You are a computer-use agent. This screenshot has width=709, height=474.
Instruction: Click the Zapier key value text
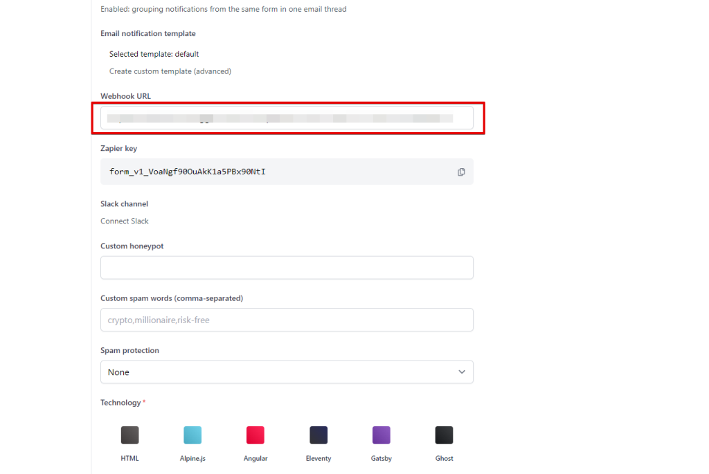[x=187, y=172]
